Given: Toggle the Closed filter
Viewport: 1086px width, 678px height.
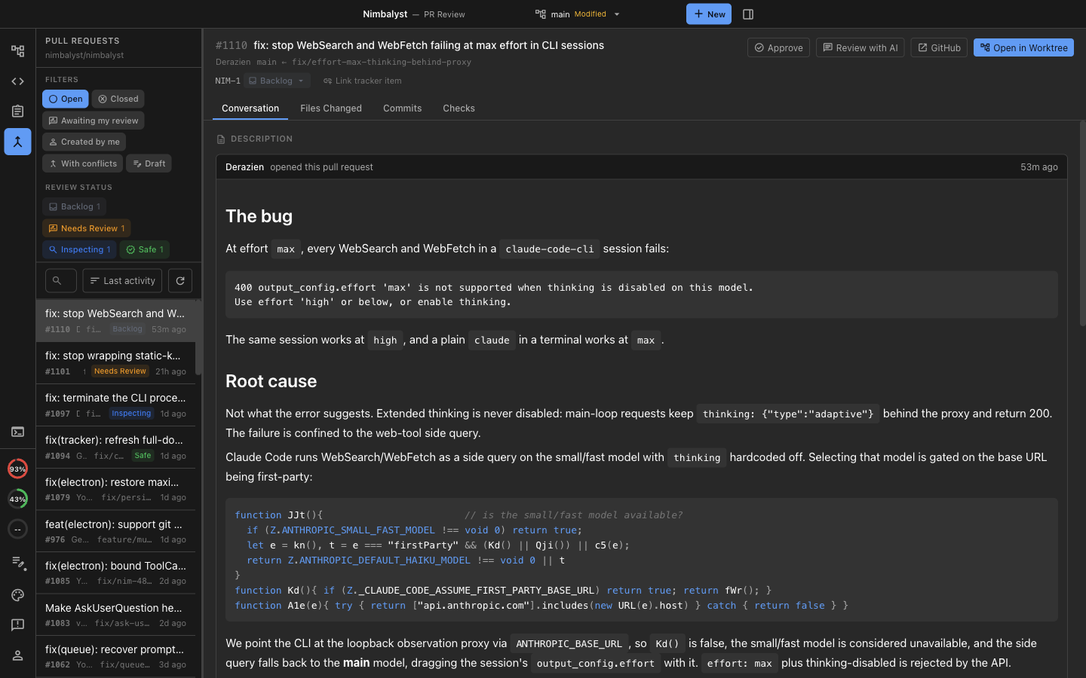Looking at the screenshot, I should [x=118, y=99].
